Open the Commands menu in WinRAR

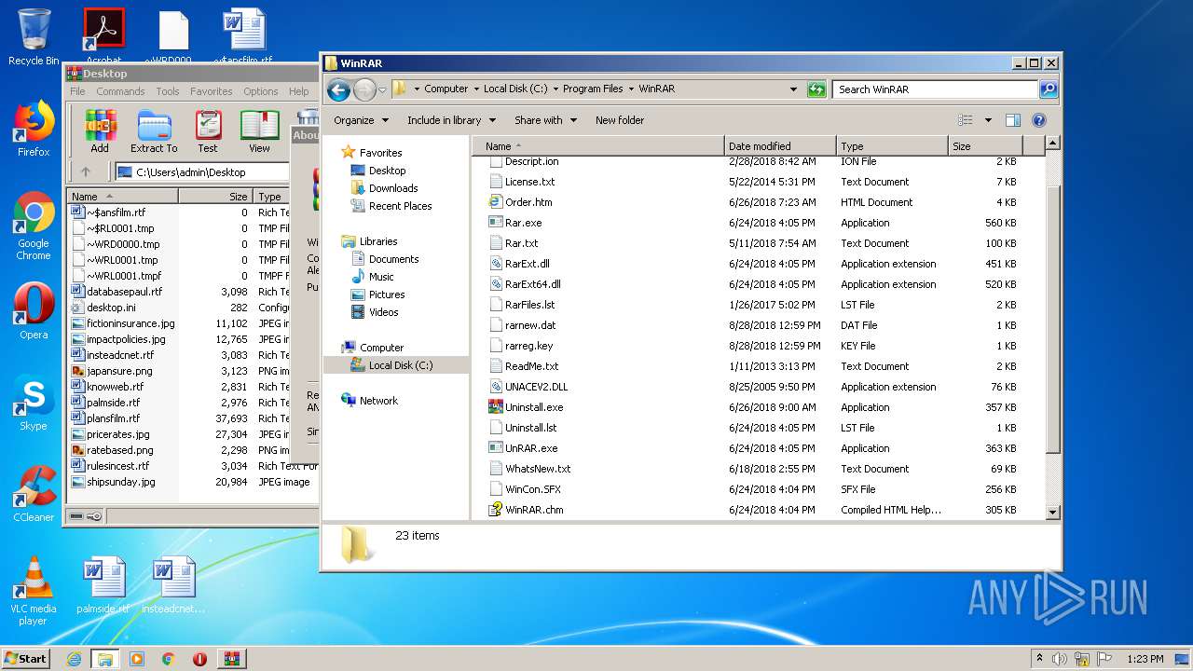coord(120,91)
